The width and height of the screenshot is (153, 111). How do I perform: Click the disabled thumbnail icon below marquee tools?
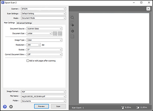click(x=72, y=36)
